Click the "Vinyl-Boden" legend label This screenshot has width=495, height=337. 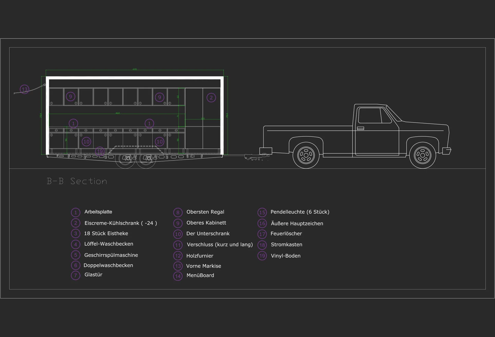click(286, 256)
